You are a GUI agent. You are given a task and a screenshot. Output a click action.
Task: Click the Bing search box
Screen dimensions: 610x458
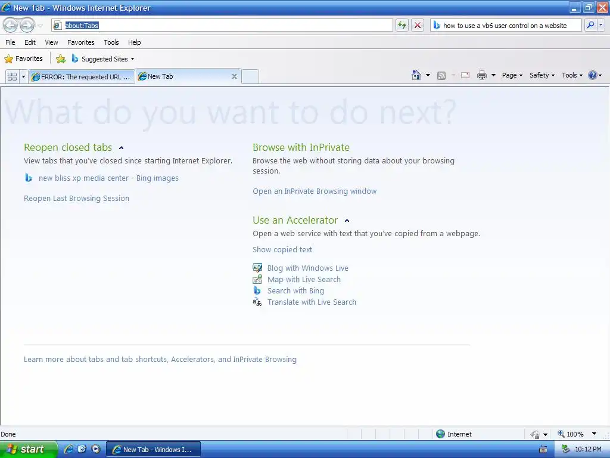tap(506, 25)
